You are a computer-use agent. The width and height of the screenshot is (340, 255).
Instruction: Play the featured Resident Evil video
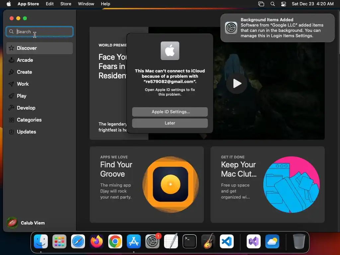[236, 83]
